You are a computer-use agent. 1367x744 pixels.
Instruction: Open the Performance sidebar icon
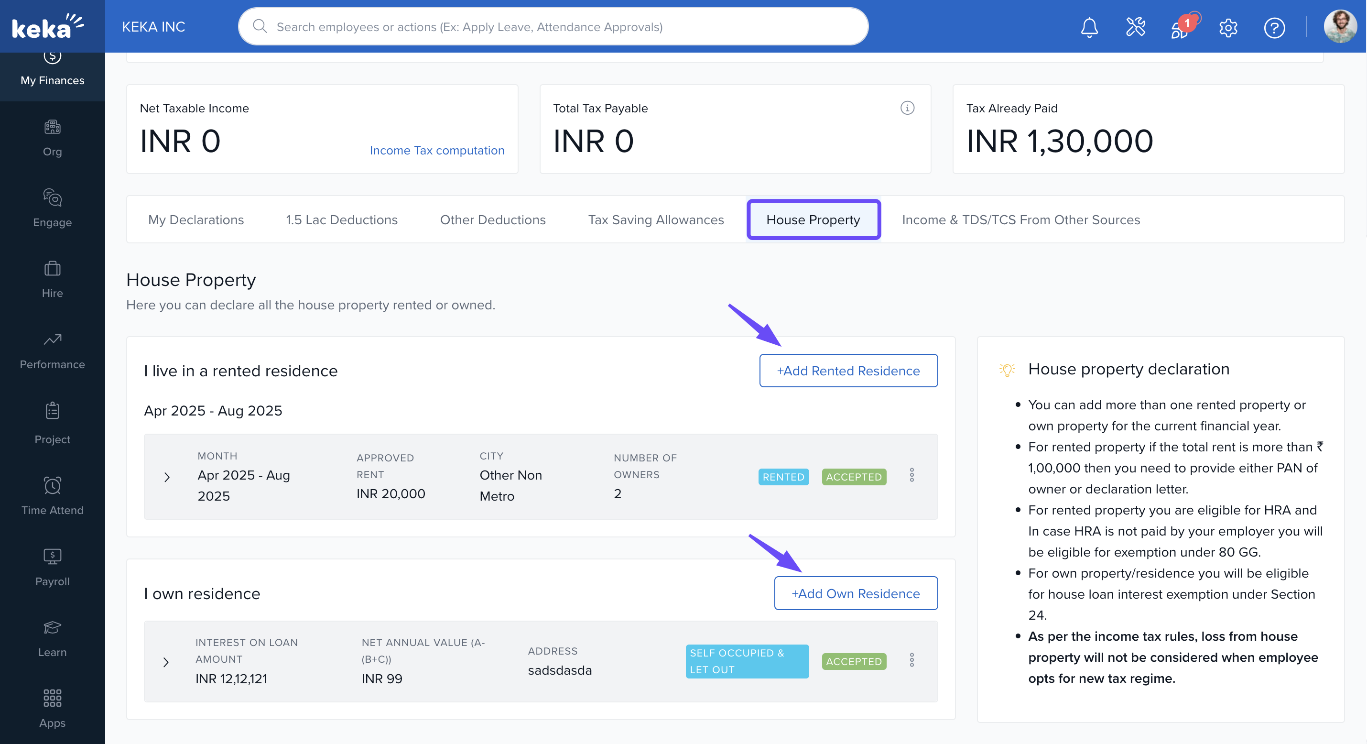tap(52, 350)
